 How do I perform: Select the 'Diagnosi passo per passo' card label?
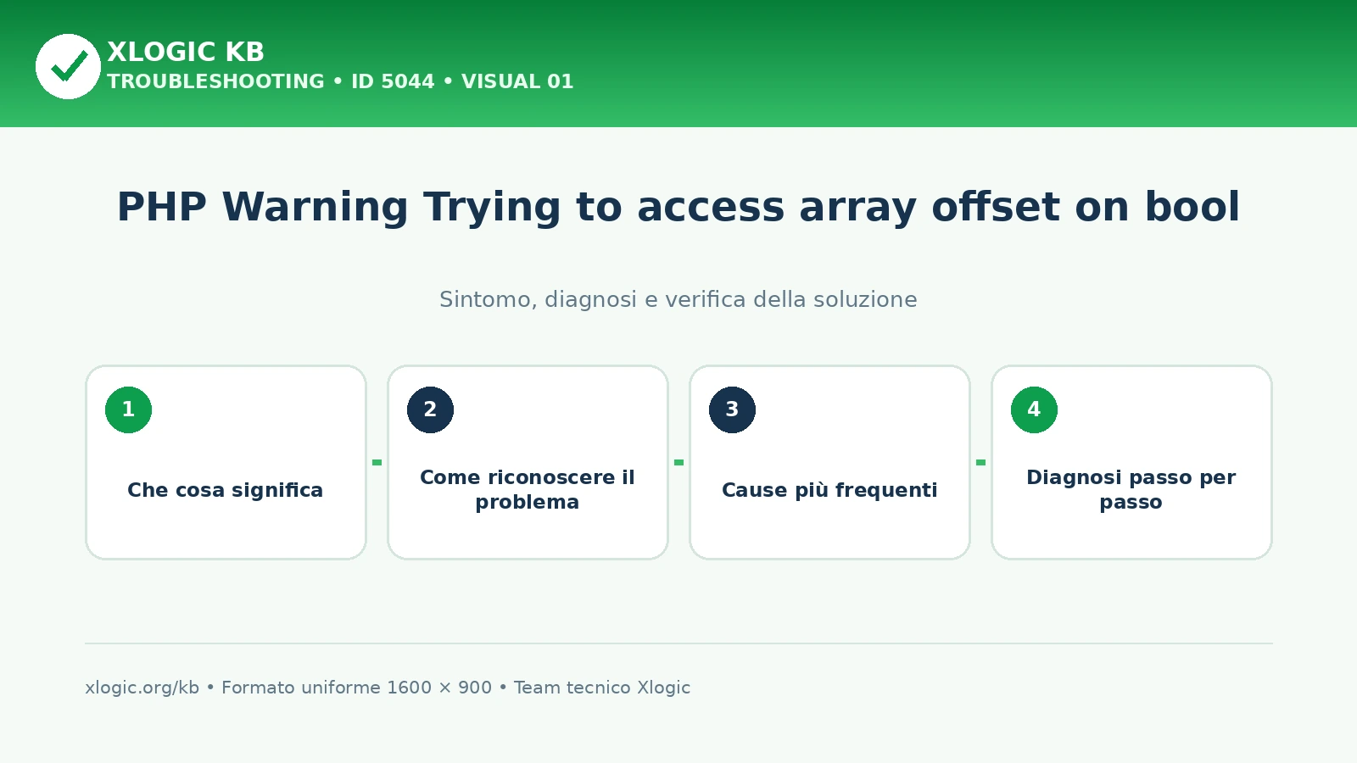1131,489
